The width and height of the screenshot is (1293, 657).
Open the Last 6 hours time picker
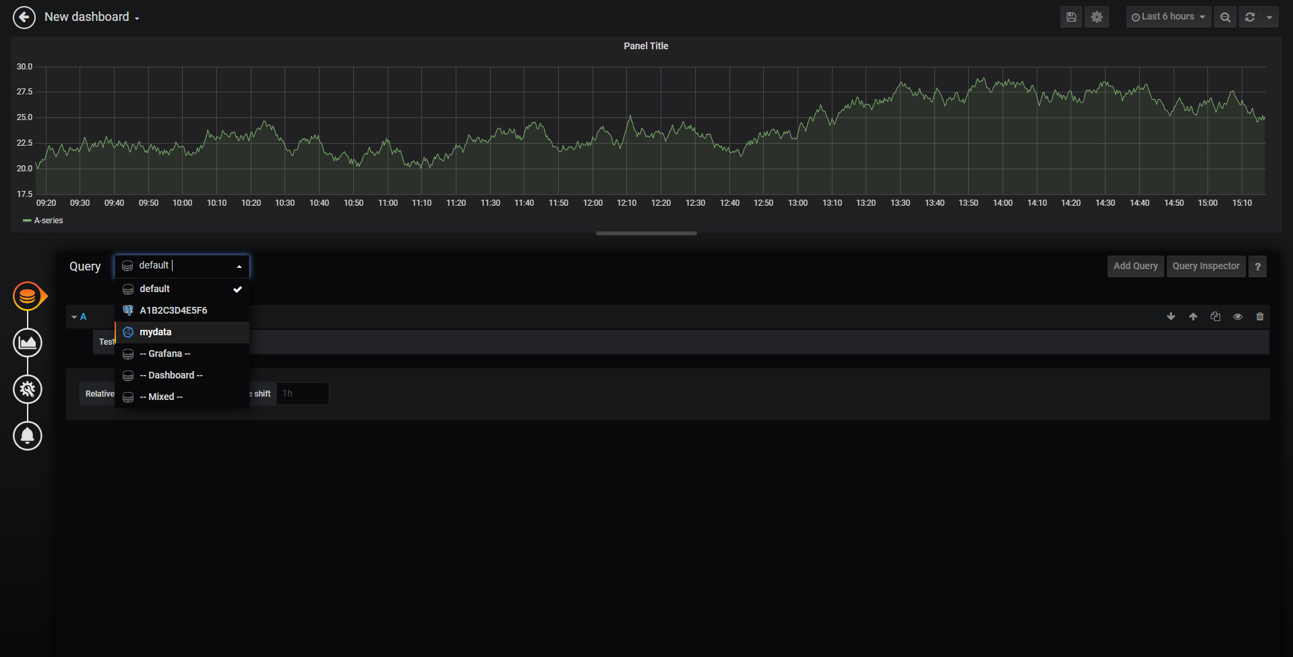(1168, 16)
